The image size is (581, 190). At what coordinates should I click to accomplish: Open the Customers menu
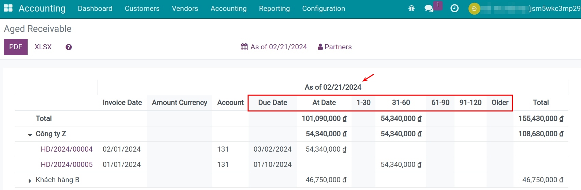[x=142, y=8]
